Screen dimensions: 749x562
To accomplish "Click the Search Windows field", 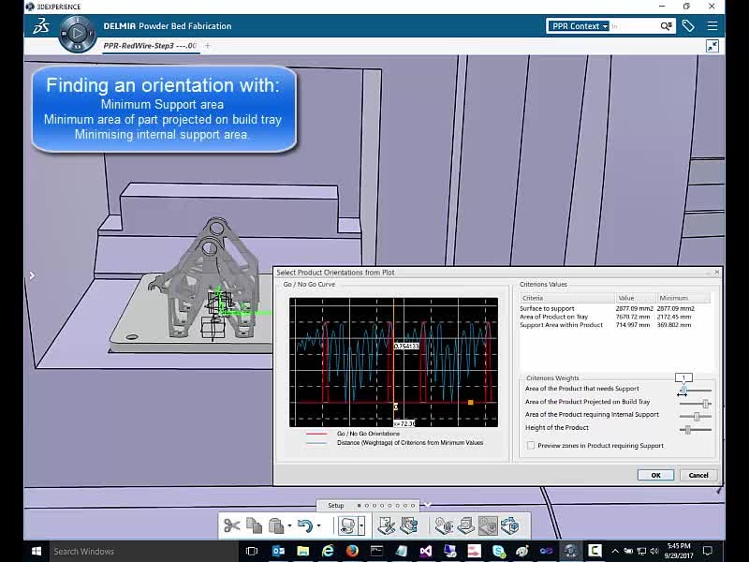I will (143, 552).
